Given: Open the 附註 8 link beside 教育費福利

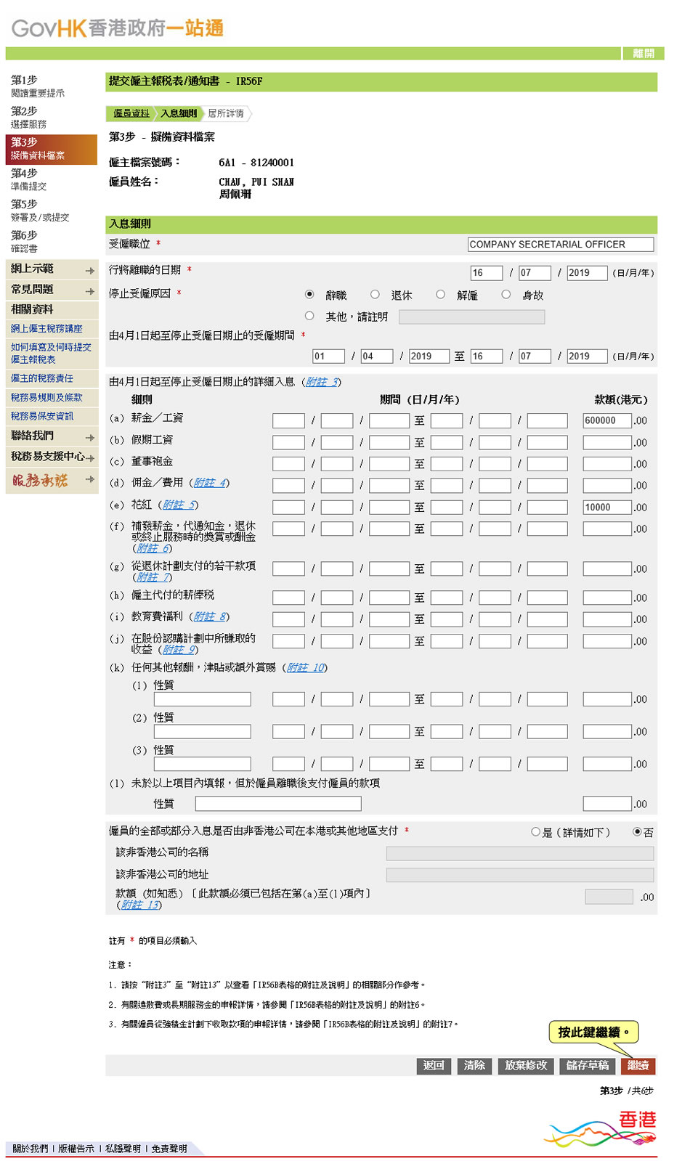Looking at the screenshot, I should tap(211, 616).
